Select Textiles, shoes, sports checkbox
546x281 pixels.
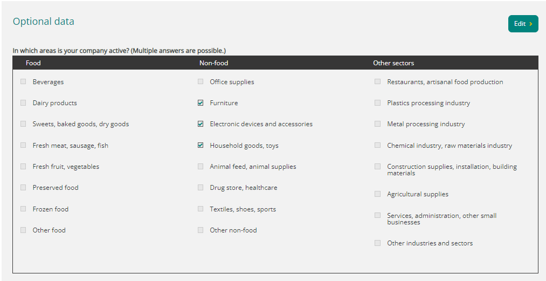[201, 209]
